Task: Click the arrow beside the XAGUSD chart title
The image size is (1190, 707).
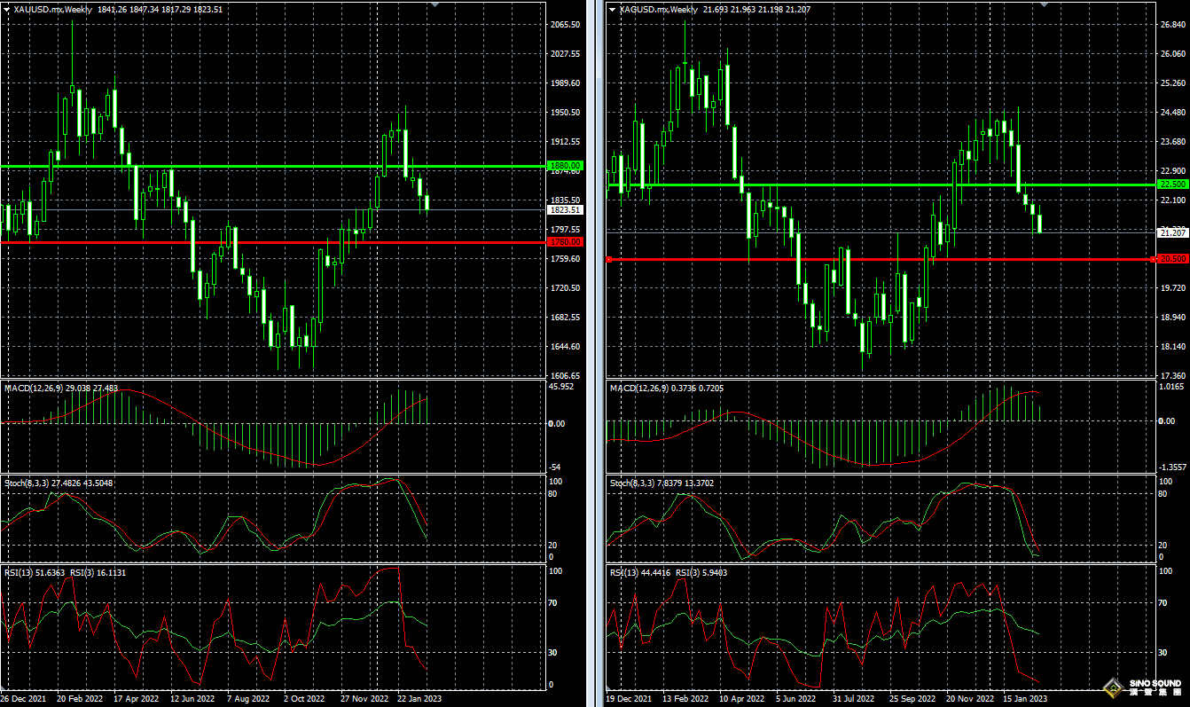Action: 613,9
